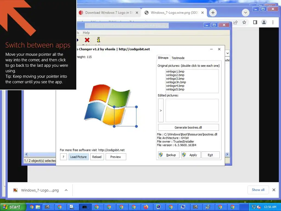Click Load Picture button
Viewport: 281px width, 211px height.
coord(78,157)
